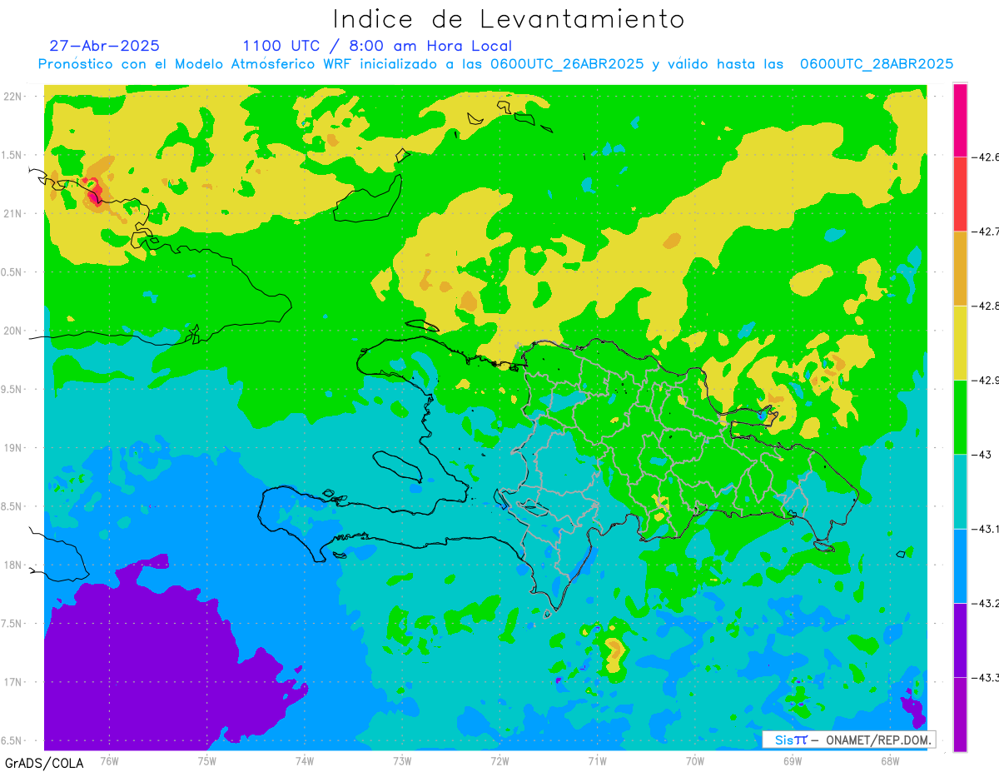
Task: Click the 'ONAMET/REP.DOM.' source label
Action: (877, 740)
